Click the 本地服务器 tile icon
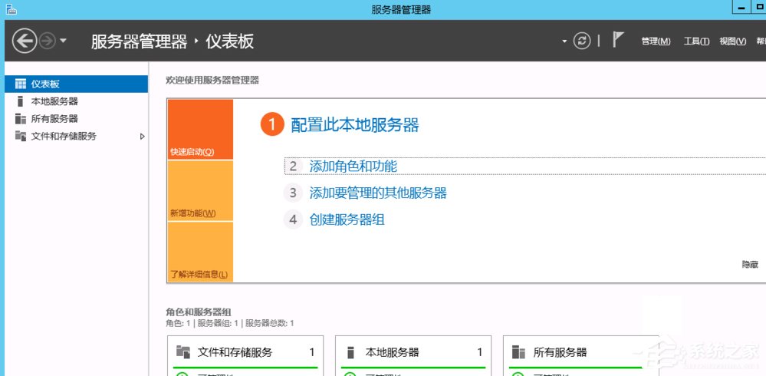This screenshot has width=766, height=376. (351, 352)
